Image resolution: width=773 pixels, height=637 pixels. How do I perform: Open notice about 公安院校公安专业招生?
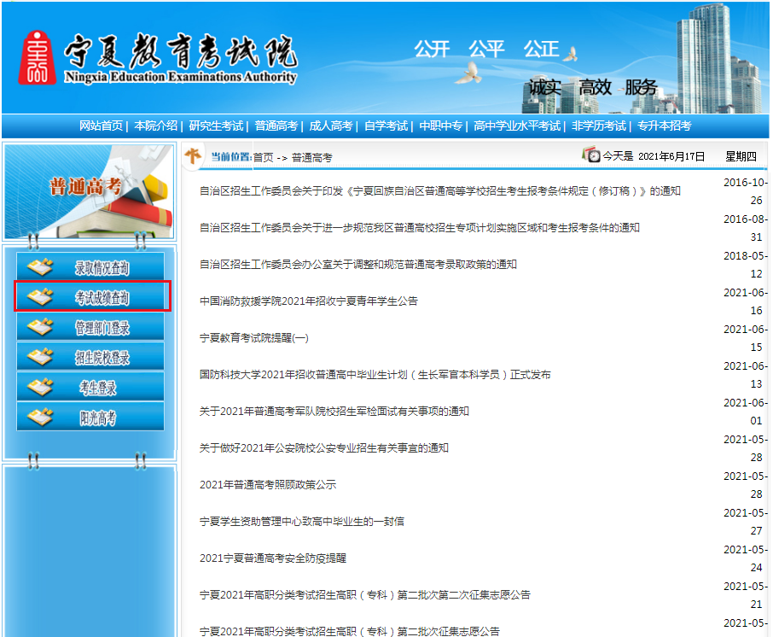(x=324, y=448)
